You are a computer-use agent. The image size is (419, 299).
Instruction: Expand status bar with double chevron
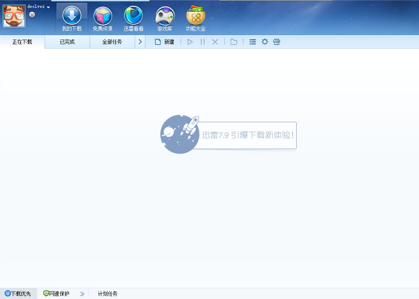[x=82, y=294]
